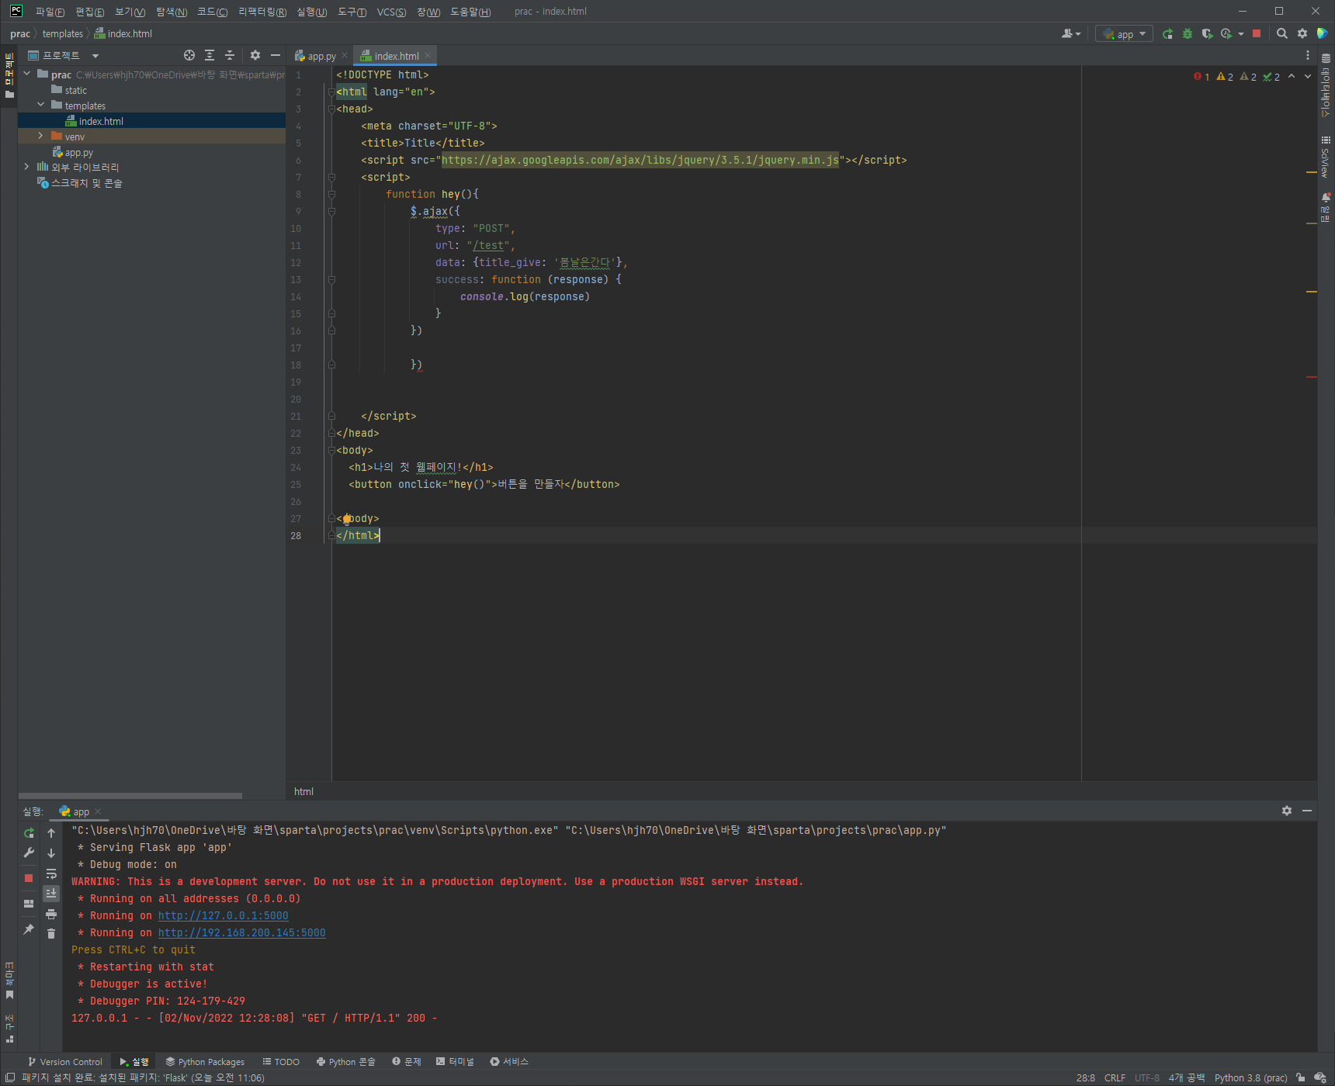Open editor tab options three-dot menu
1335x1086 pixels.
1308,56
